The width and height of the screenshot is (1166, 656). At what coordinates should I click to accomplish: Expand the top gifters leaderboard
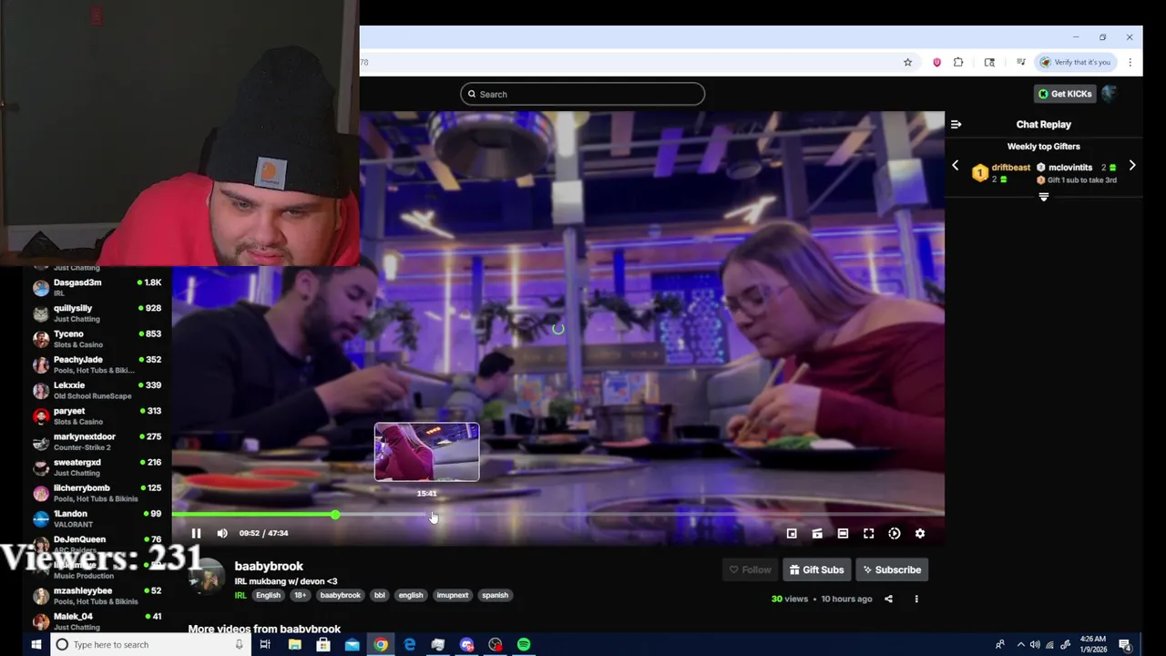(x=1044, y=197)
